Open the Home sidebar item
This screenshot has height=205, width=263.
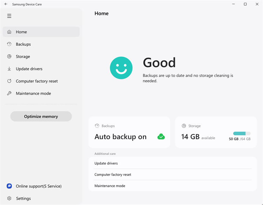41,32
